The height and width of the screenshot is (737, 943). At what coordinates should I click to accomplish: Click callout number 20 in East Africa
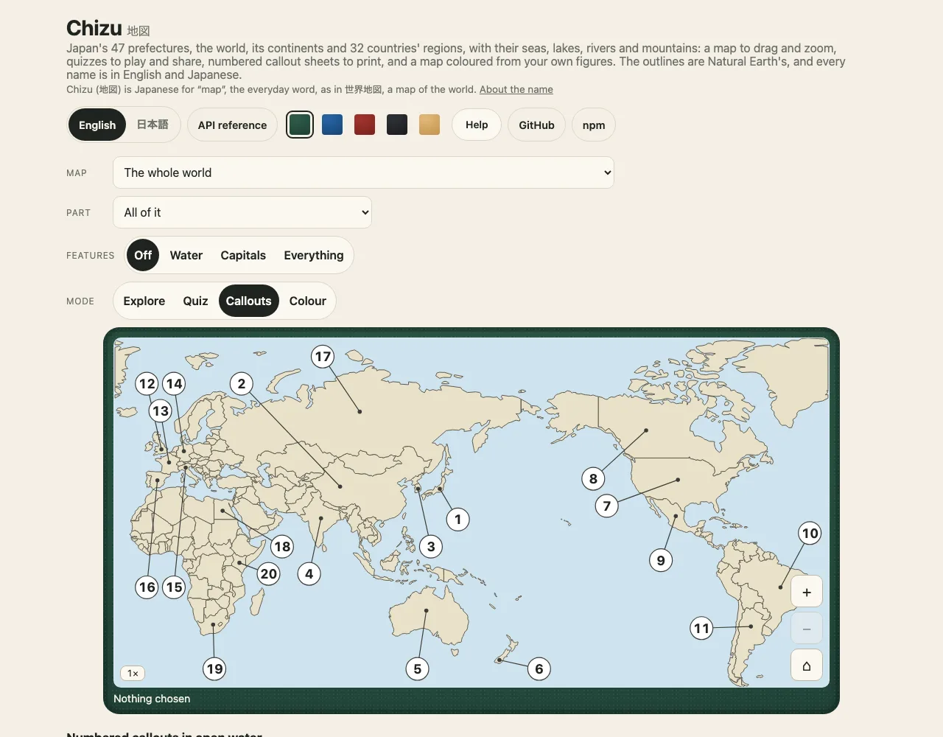click(269, 574)
